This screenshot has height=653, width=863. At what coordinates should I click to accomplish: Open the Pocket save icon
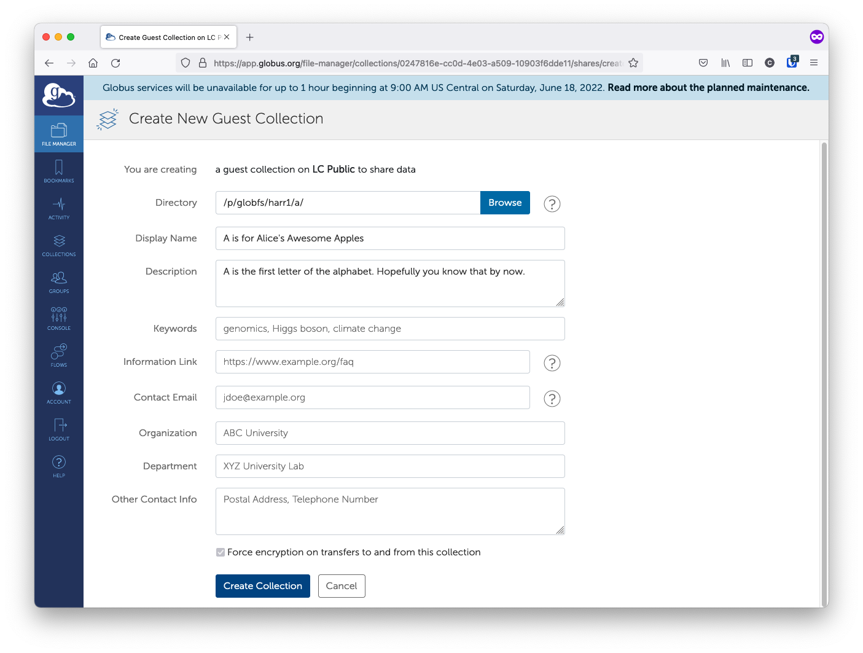point(703,63)
